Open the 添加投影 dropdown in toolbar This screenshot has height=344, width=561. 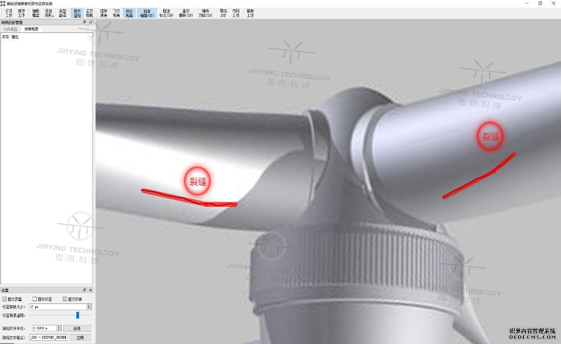click(49, 13)
